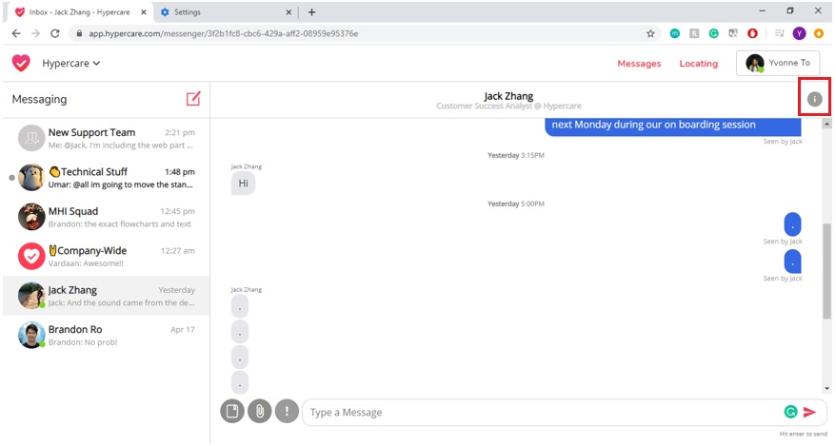Click Technical Stuff penguin avatar
Viewport: 836px width, 446px height.
click(30, 177)
